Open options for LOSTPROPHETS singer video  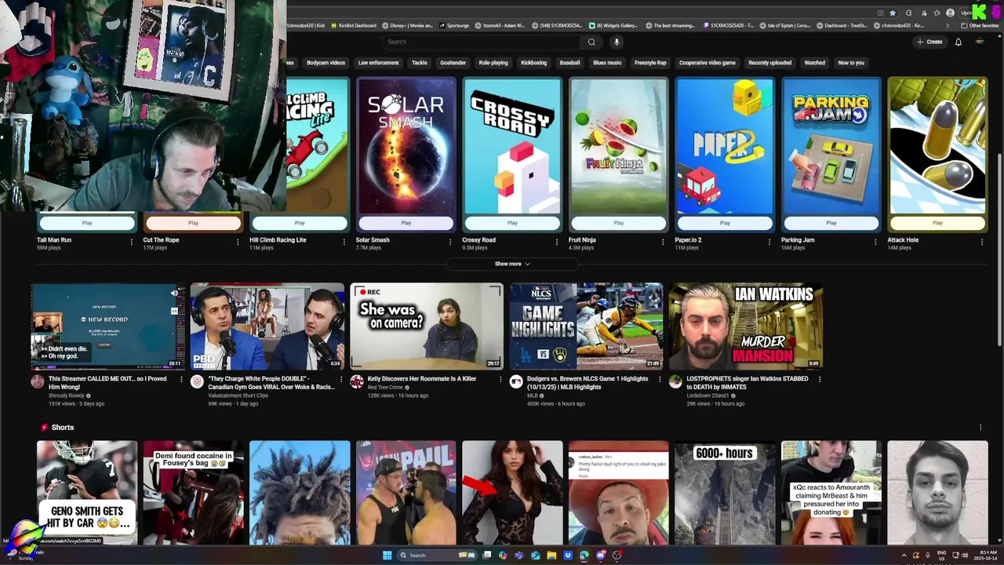820,379
